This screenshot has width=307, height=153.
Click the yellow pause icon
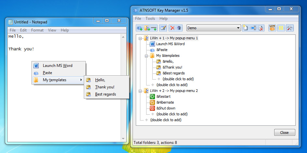(x=281, y=28)
